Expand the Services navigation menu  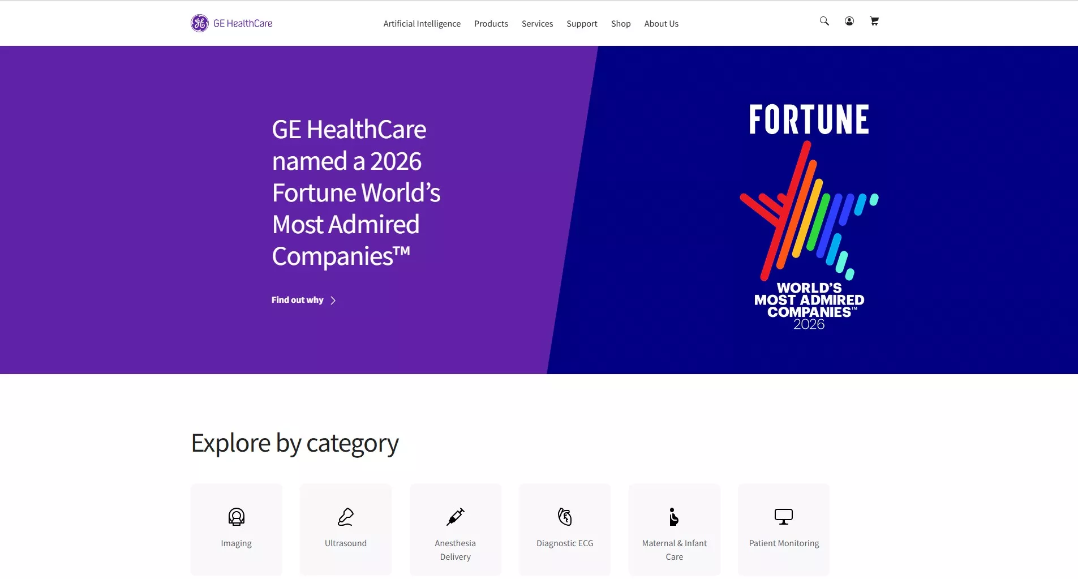(x=536, y=23)
